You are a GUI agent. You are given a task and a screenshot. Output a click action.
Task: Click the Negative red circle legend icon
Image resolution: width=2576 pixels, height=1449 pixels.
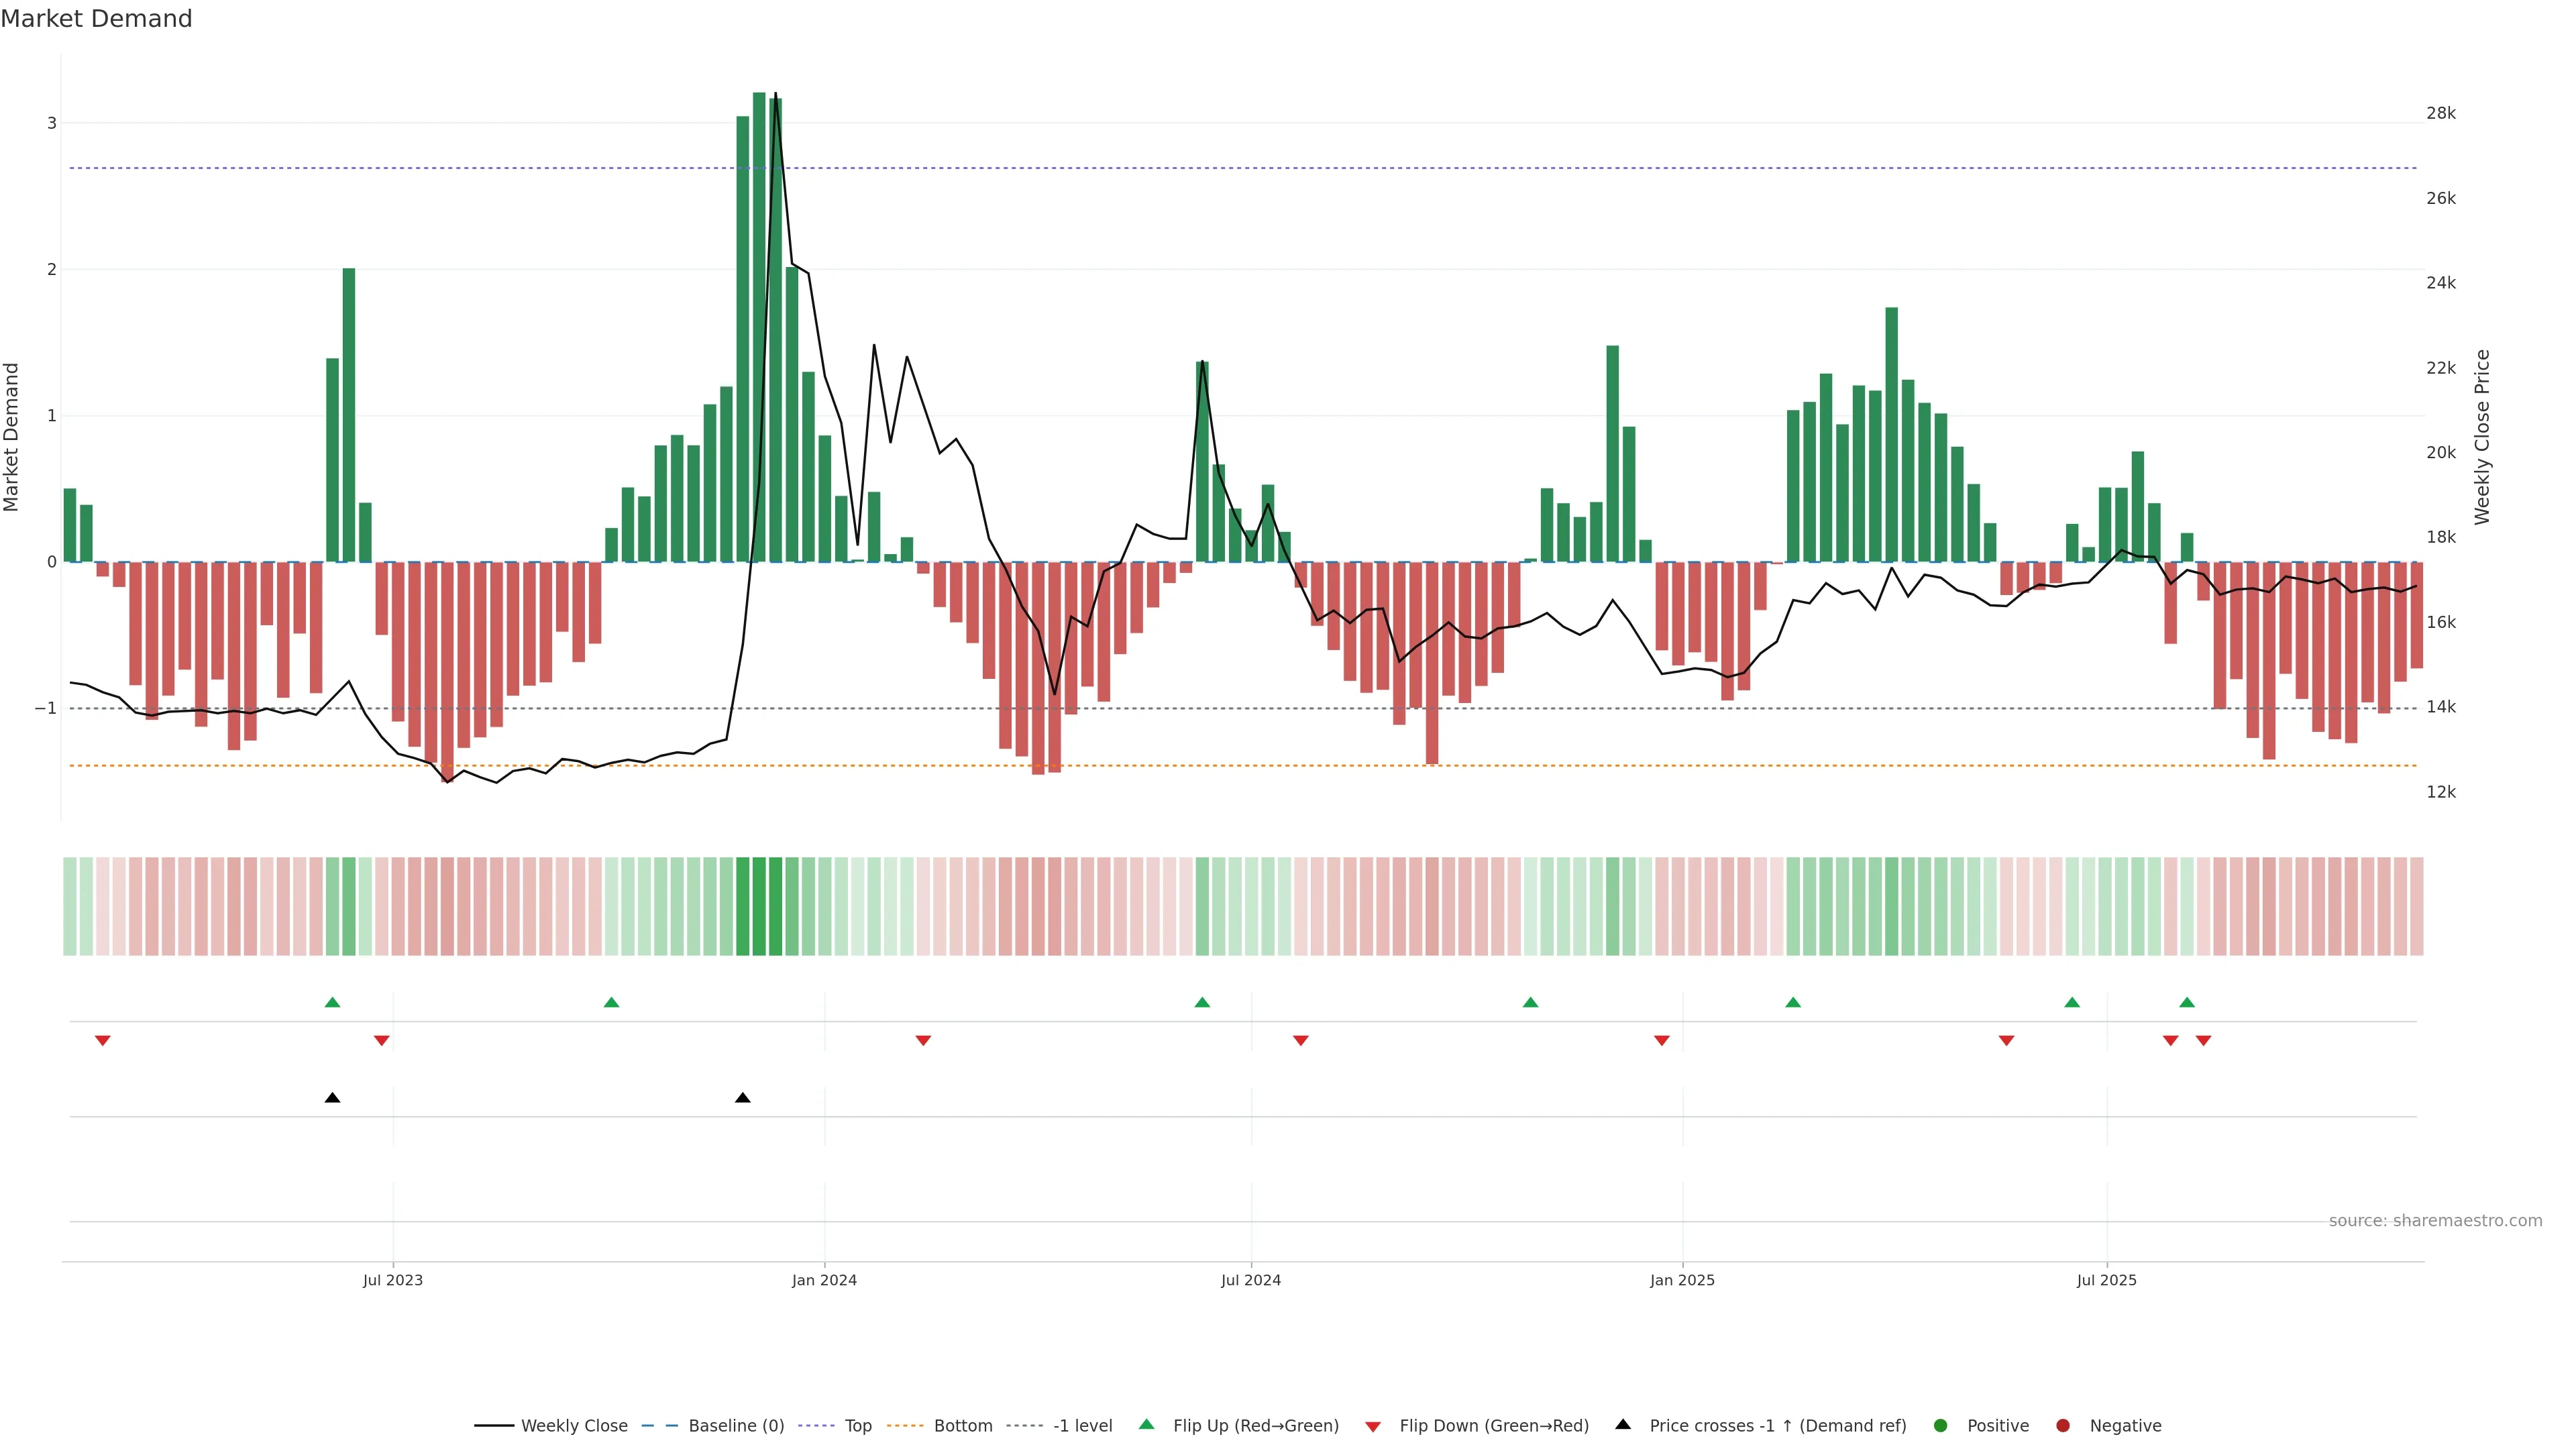pyautogui.click(x=2063, y=1425)
